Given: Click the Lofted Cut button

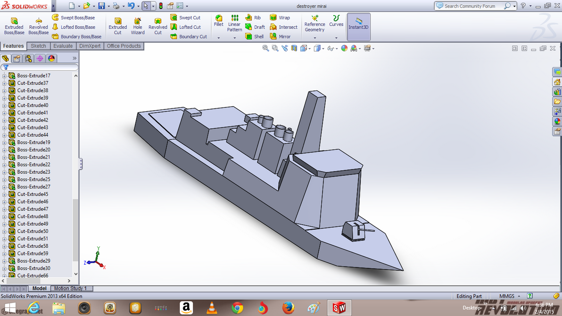Looking at the screenshot, I should pos(185,27).
